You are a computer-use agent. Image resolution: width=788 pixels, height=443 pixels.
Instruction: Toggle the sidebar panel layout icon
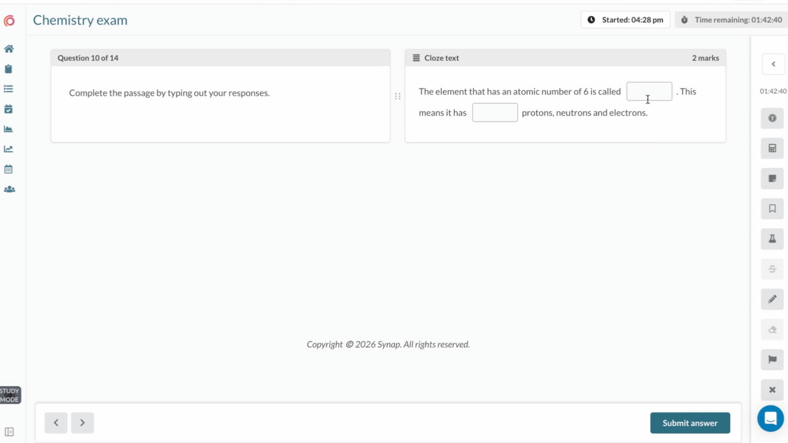tap(9, 432)
